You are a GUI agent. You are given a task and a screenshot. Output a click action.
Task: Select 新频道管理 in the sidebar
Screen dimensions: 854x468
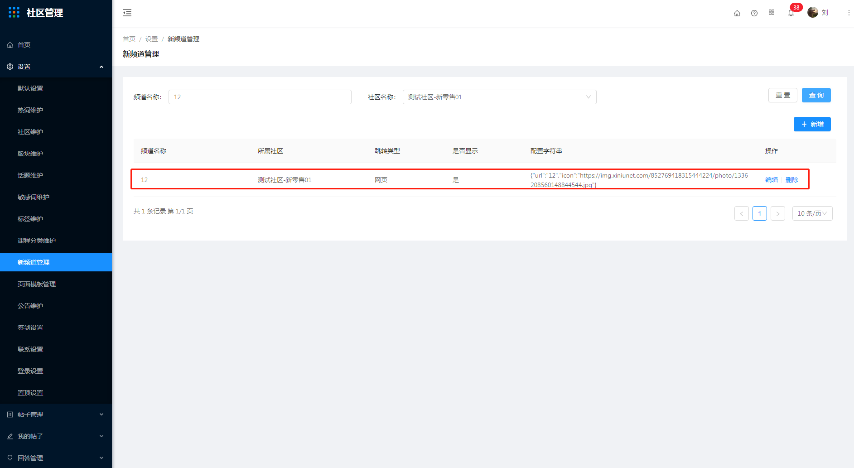(56, 262)
